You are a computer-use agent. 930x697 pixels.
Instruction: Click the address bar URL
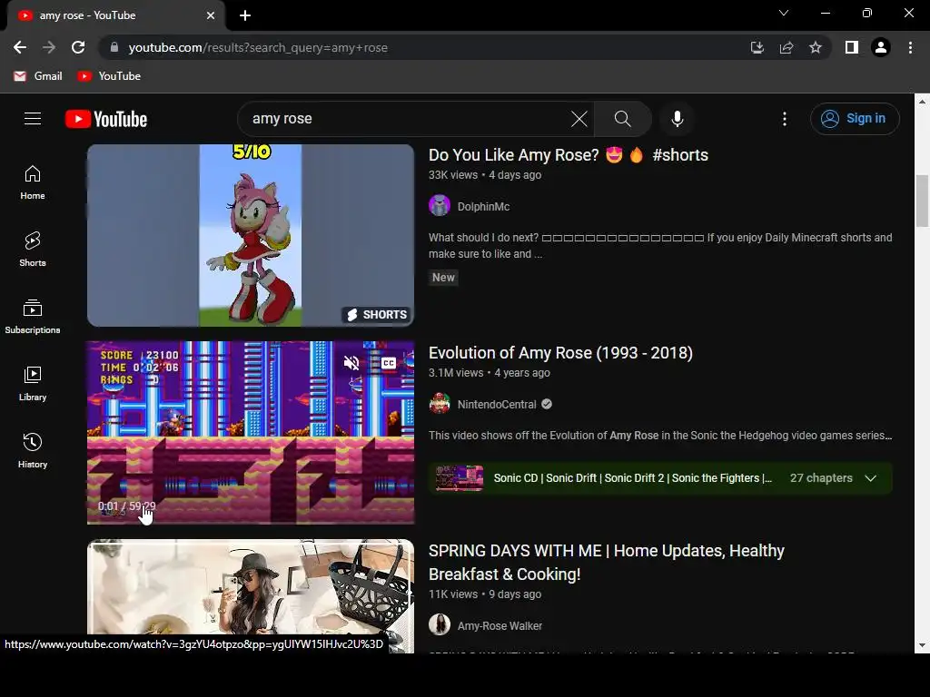click(258, 47)
